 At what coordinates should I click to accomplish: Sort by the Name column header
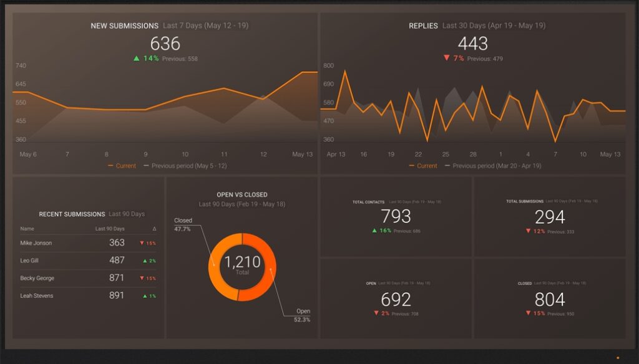pos(27,229)
